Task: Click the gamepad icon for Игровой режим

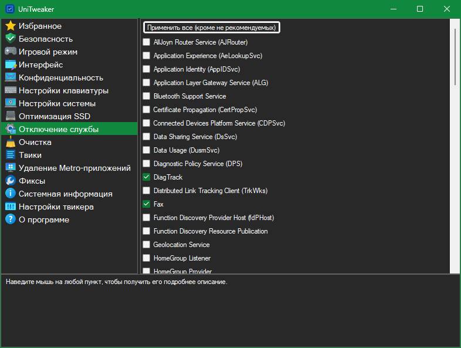Action: 10,52
